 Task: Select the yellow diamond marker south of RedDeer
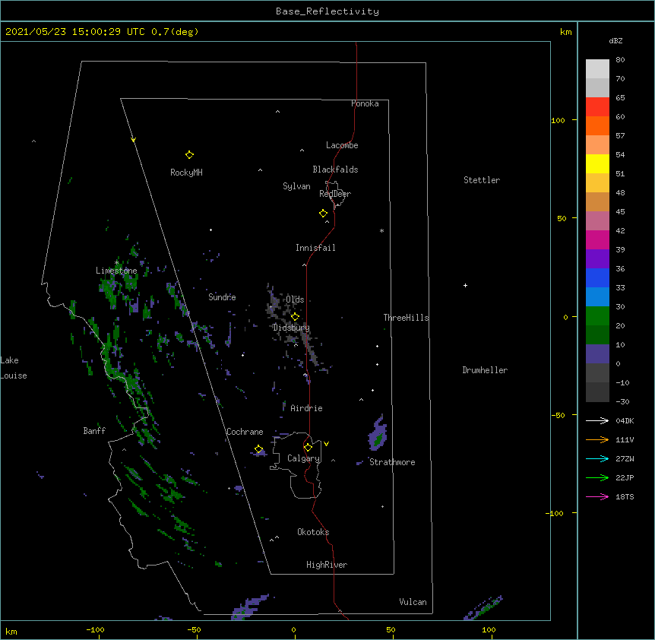click(323, 214)
